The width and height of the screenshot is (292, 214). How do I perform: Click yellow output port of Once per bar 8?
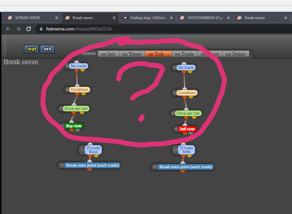(194, 117)
